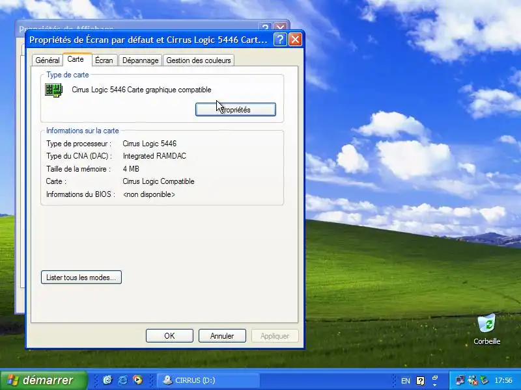Screen dimensions: 521x390
Task: Close the background Propriétés de Affichage window
Action: pos(281,27)
